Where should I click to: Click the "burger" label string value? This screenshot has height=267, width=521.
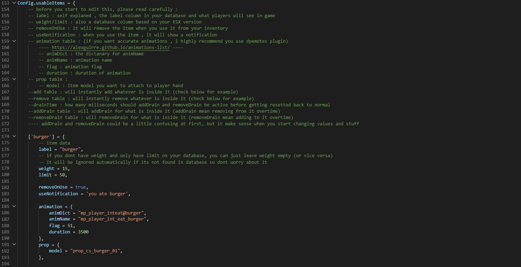click(x=70, y=149)
